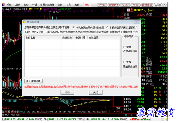The width and height of the screenshot is (178, 123).
Task: Click 手工添加软件 button
Action: coord(33,81)
